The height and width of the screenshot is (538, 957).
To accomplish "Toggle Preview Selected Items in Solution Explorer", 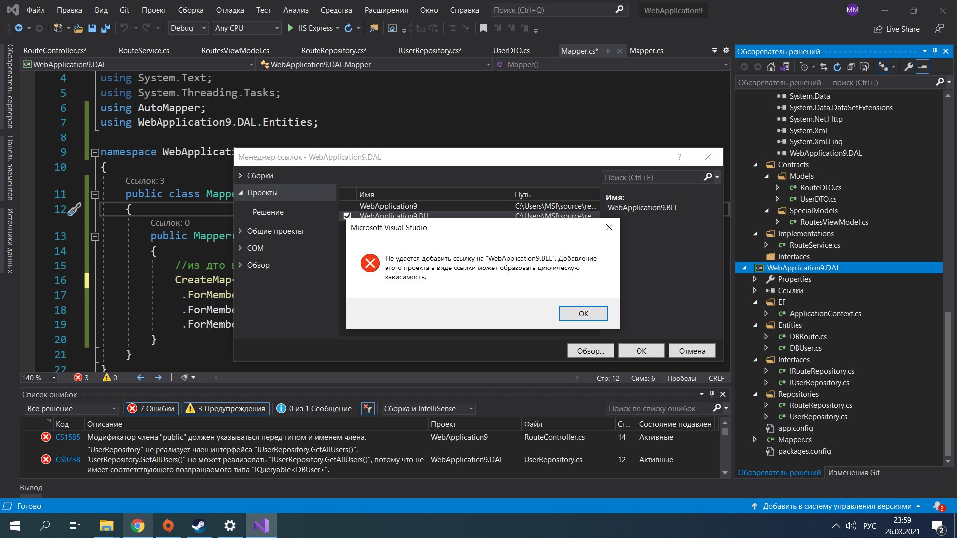I will pyautogui.click(x=923, y=67).
